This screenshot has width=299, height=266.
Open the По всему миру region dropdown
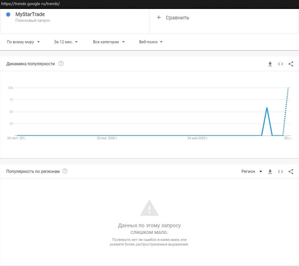[23, 42]
